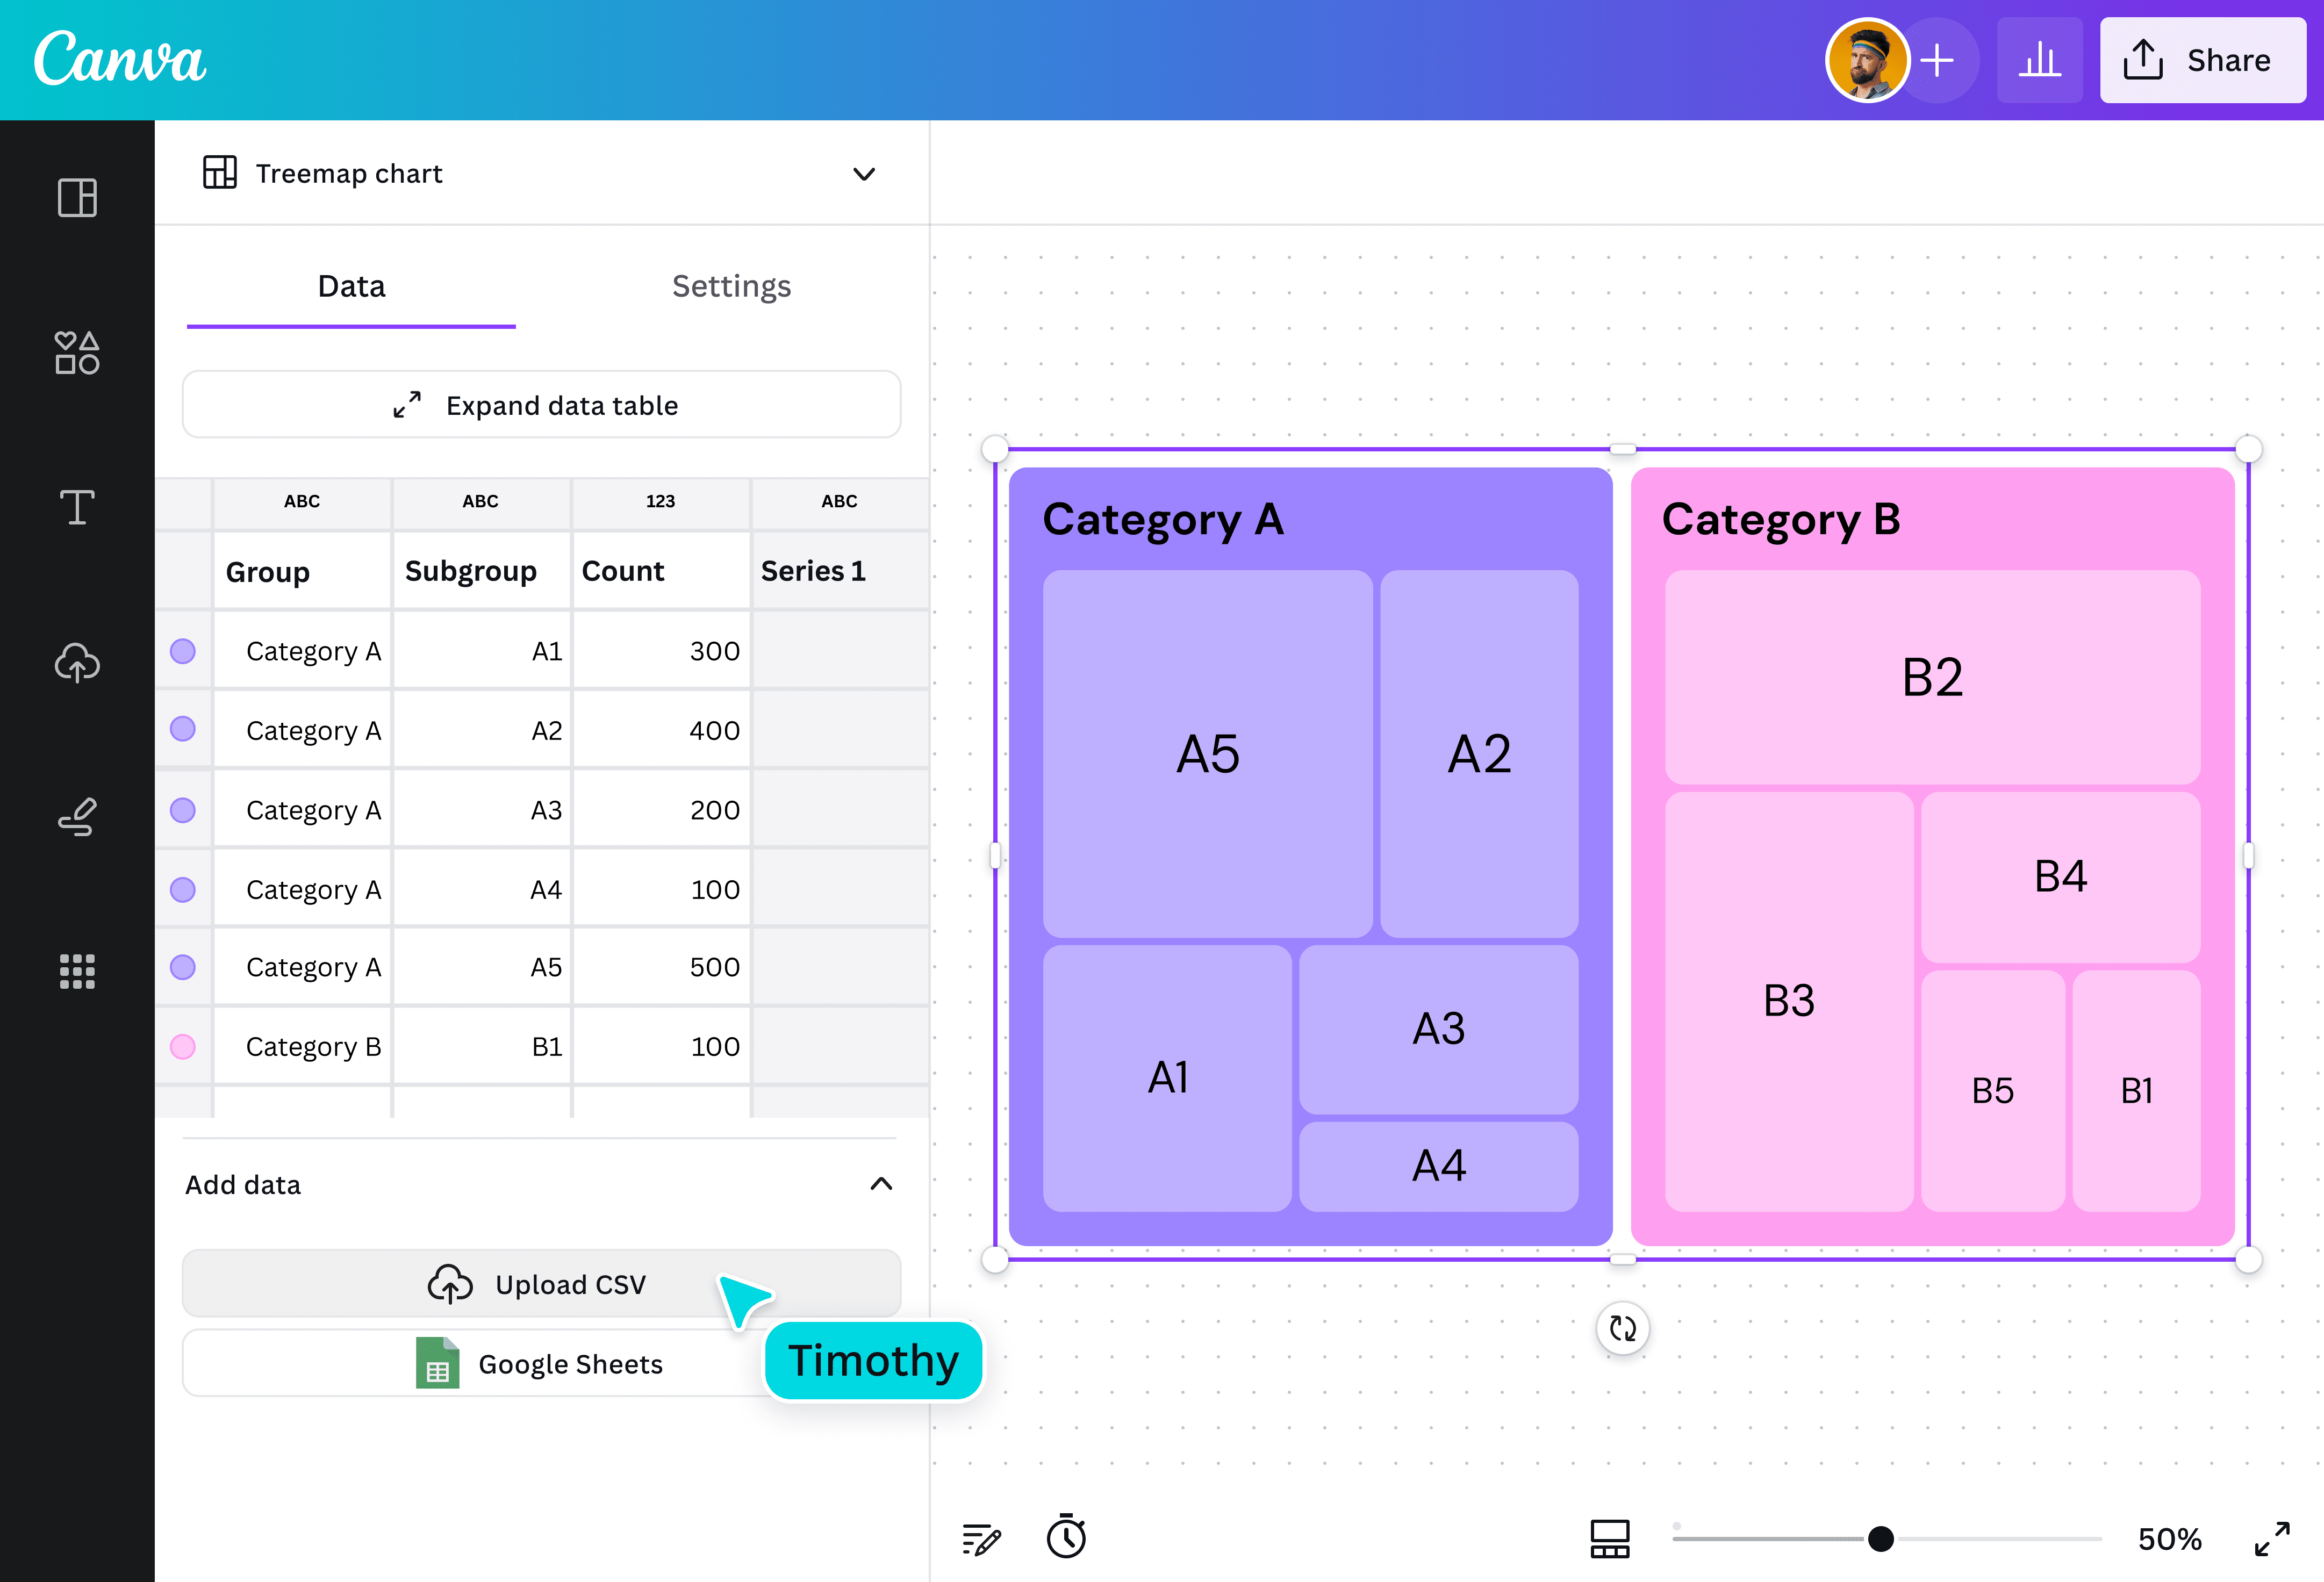
Task: Open the Elements panel in the sidebar
Action: tap(76, 353)
